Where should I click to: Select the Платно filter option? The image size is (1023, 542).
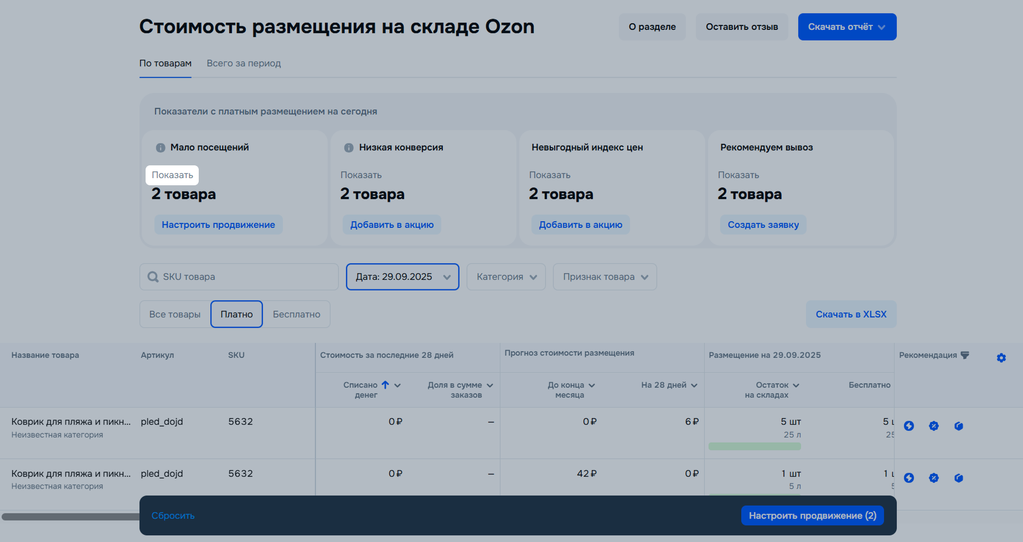(236, 314)
